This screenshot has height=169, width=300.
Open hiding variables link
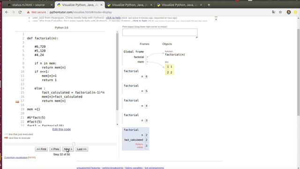(134, 168)
